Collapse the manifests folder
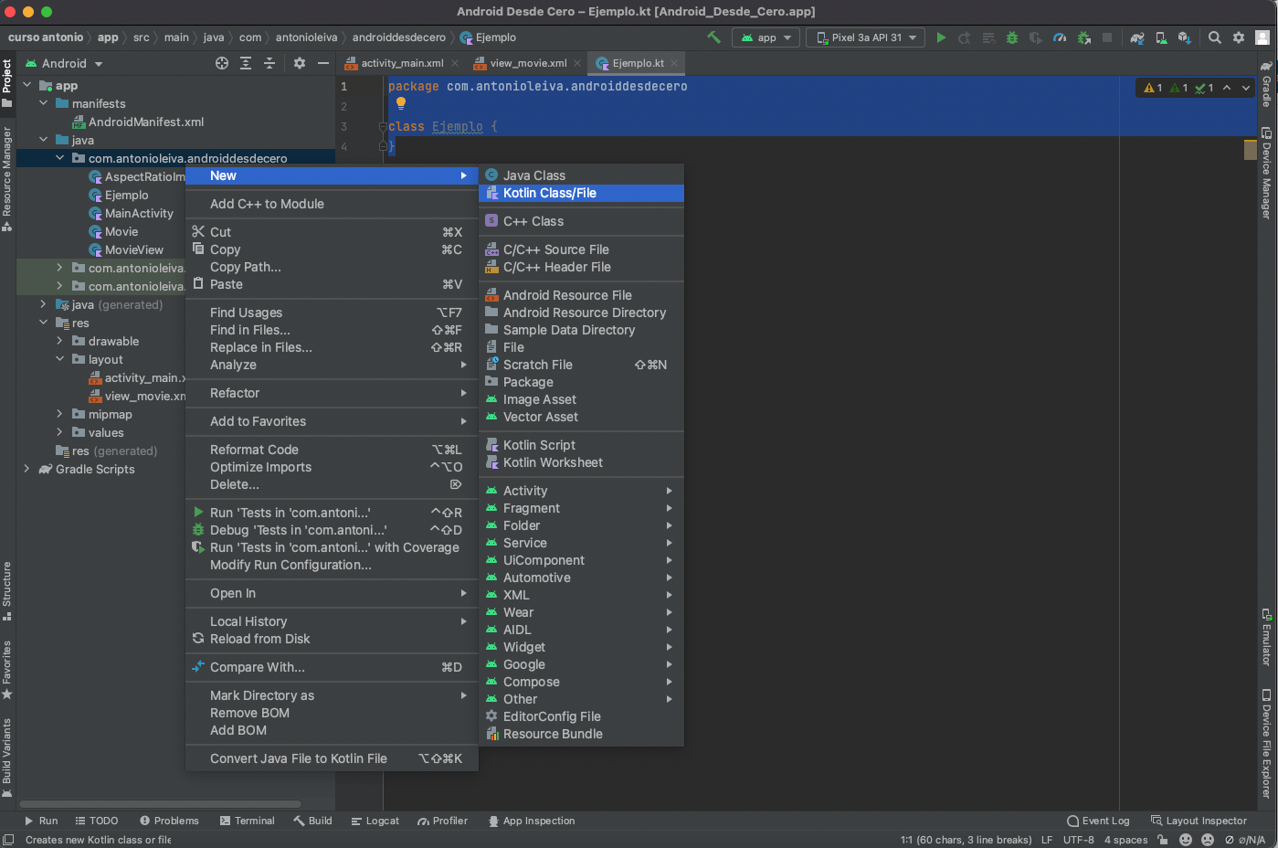 click(x=43, y=103)
